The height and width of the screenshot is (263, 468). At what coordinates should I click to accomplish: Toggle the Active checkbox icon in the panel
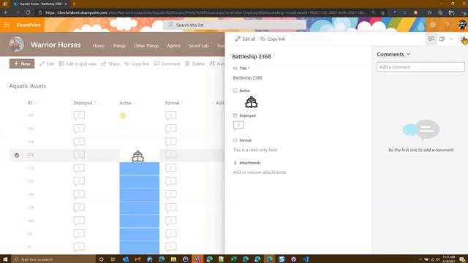235,91
